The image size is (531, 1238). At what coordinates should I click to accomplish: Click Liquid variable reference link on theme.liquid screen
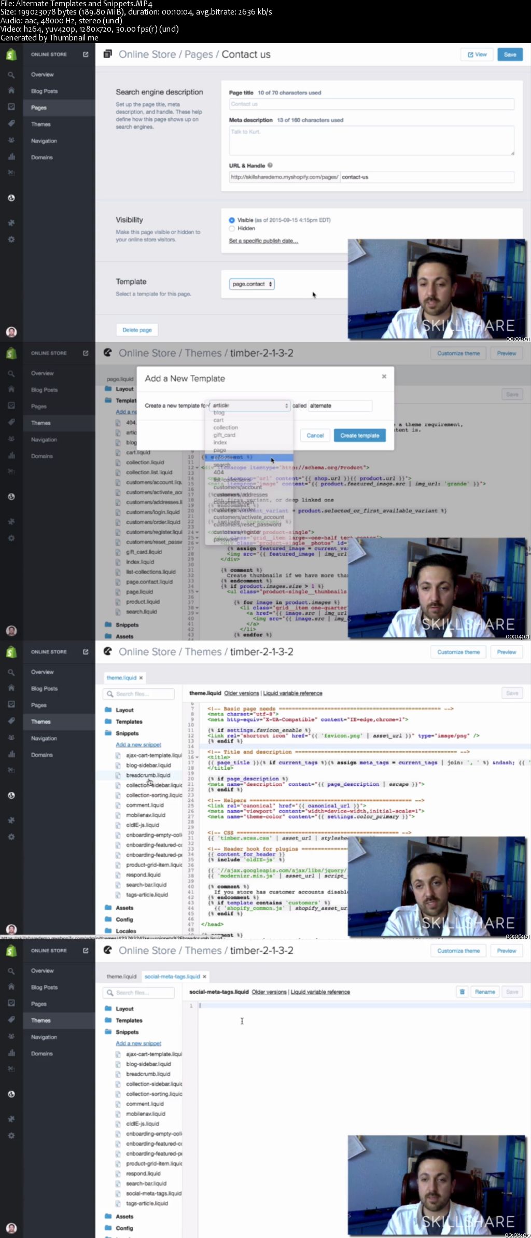point(292,693)
